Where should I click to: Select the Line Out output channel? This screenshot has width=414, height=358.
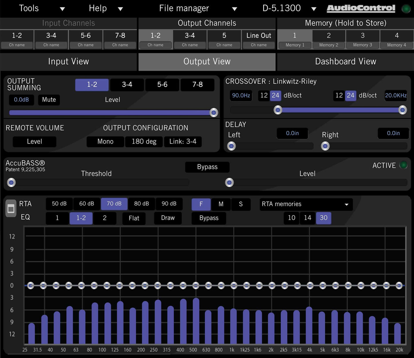pyautogui.click(x=258, y=36)
